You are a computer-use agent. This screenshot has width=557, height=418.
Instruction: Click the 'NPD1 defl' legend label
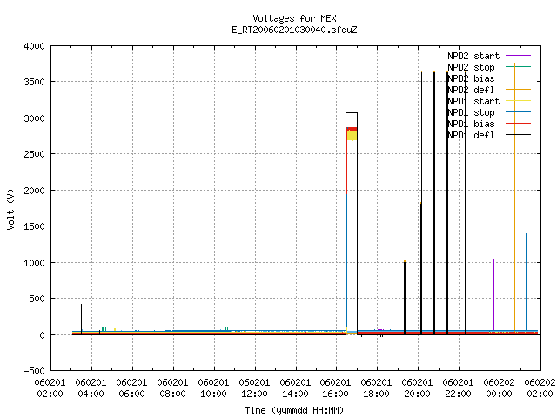tap(471, 136)
